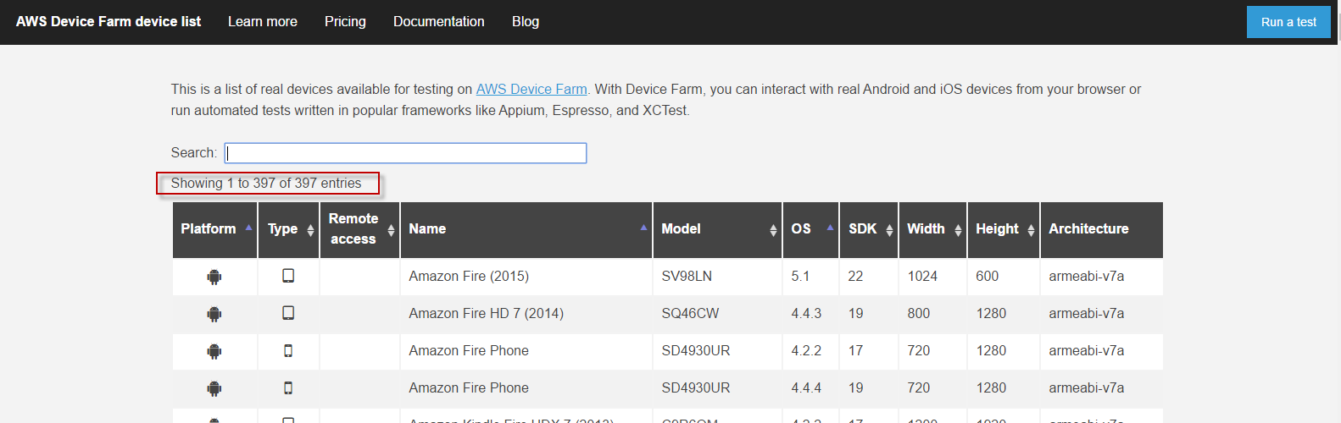Image resolution: width=1341 pixels, height=423 pixels.
Task: Click Android icon in OS 4.2.2 Fire Phone row
Action: [214, 351]
